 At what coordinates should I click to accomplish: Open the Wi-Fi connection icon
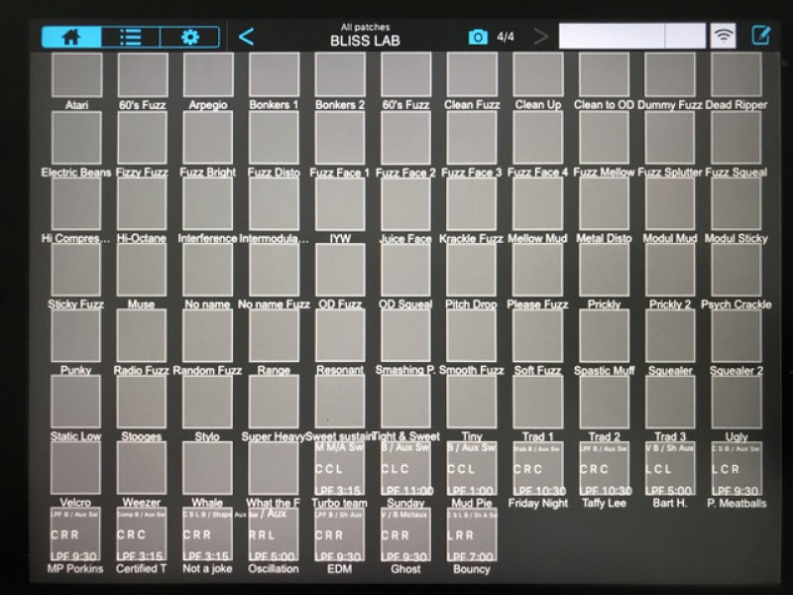[725, 37]
